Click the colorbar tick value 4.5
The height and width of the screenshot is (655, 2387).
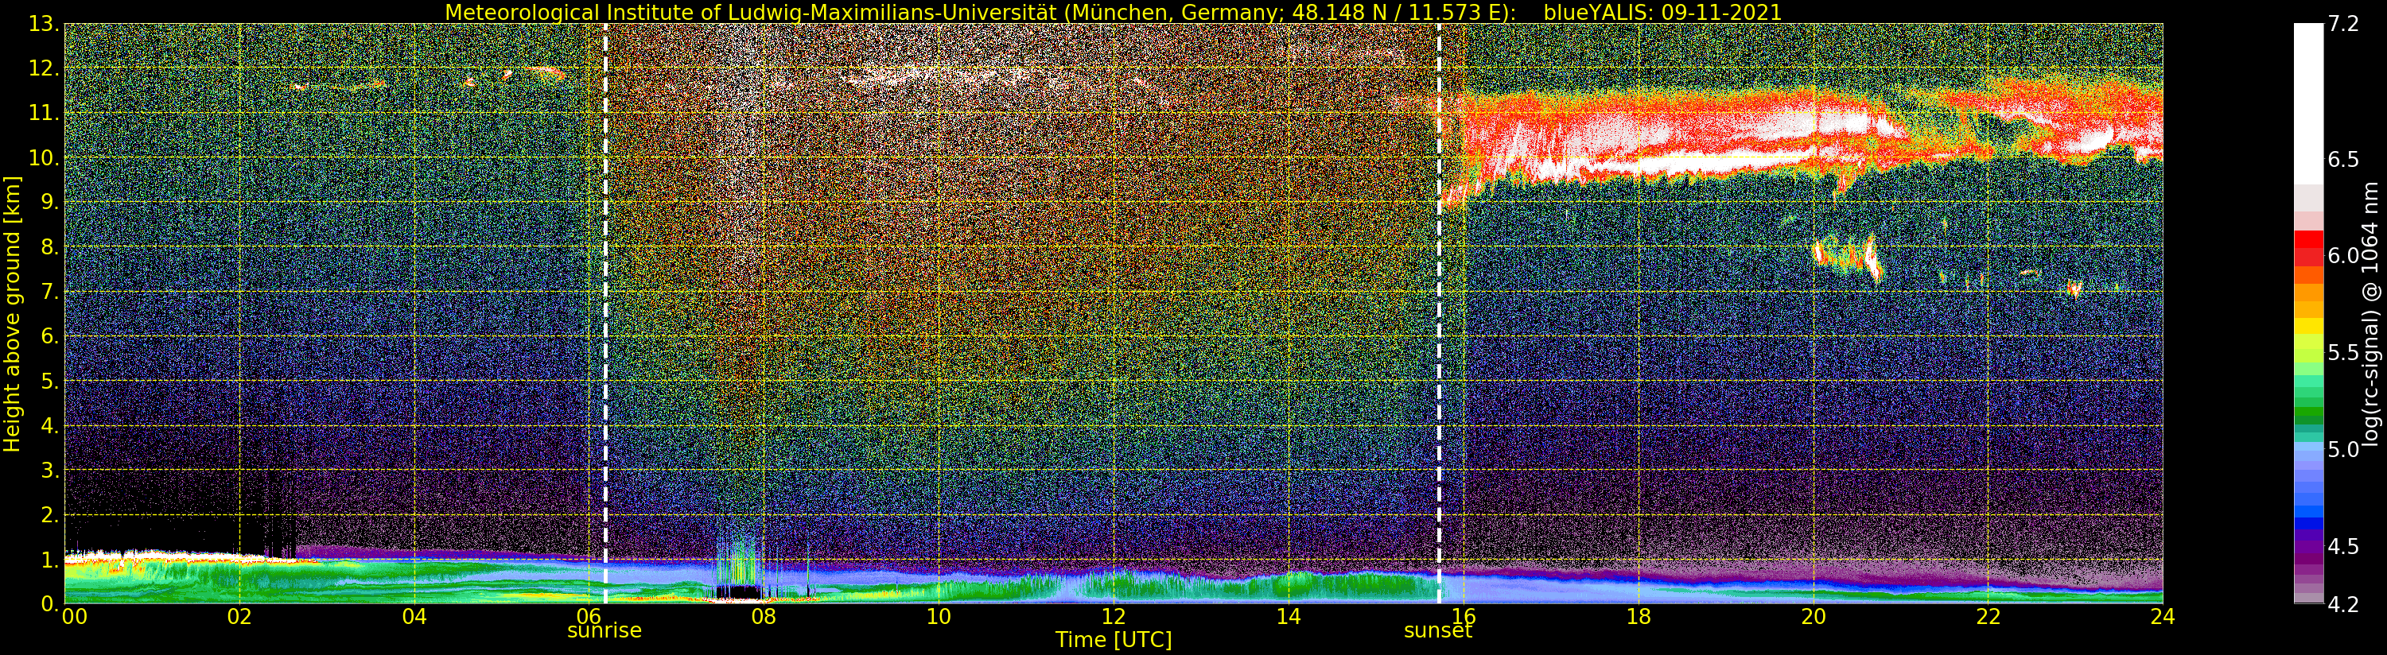click(x=2342, y=547)
